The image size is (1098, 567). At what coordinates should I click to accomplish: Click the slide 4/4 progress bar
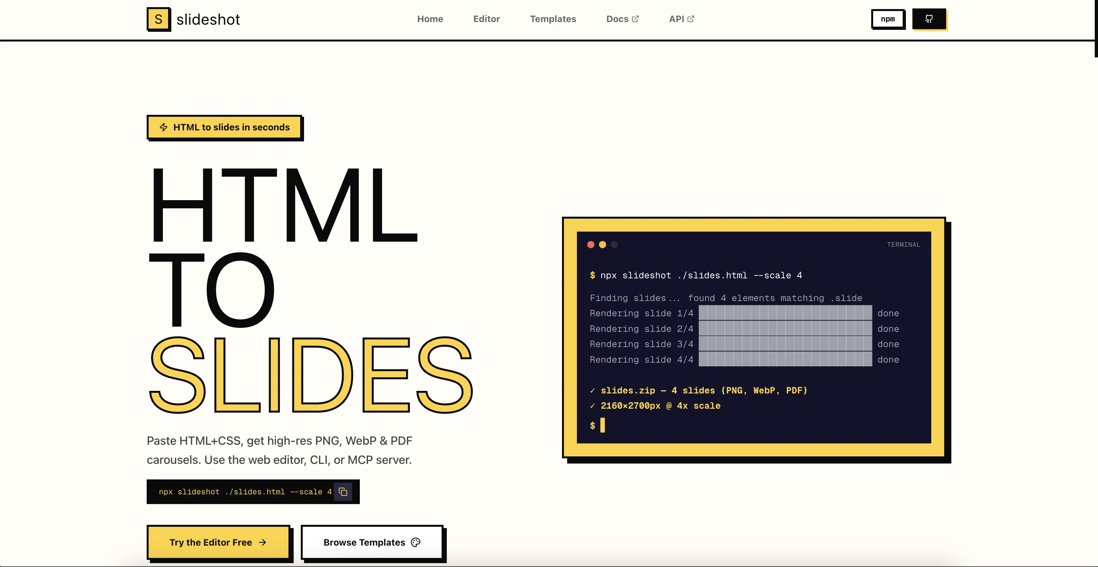pos(785,359)
